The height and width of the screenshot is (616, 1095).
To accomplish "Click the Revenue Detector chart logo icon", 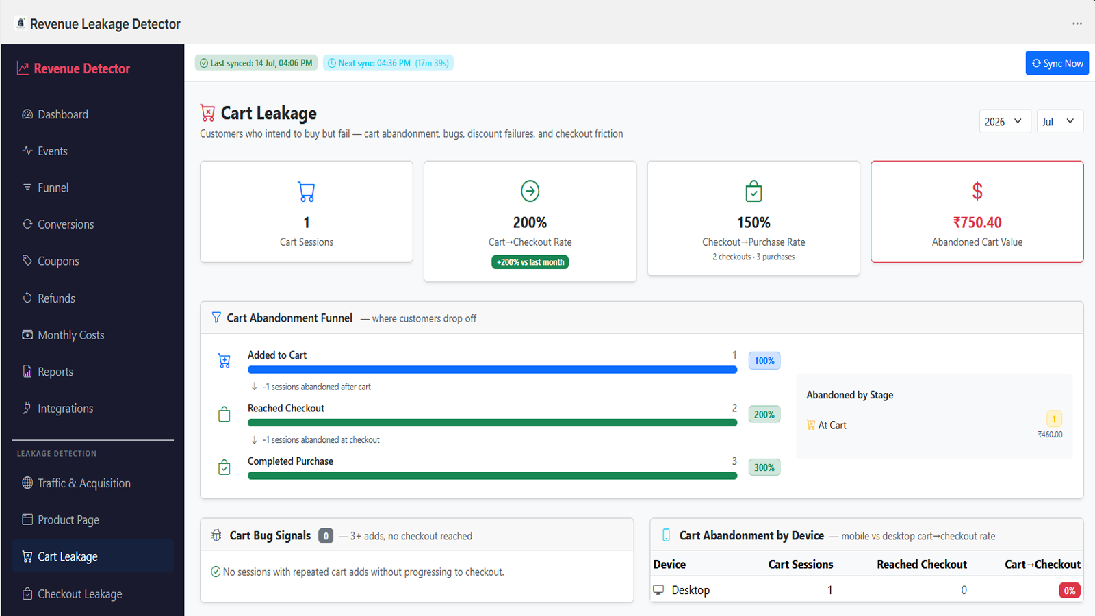I will pos(23,68).
